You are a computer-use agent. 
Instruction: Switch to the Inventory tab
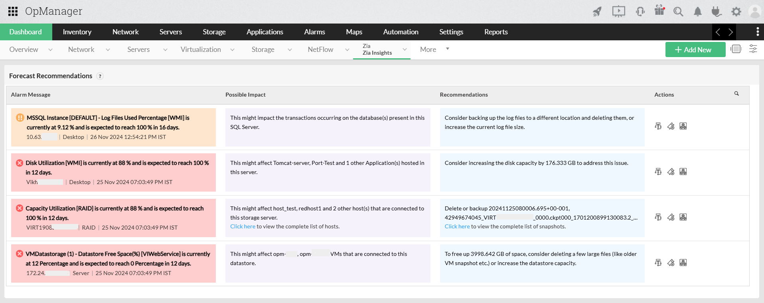tap(77, 32)
